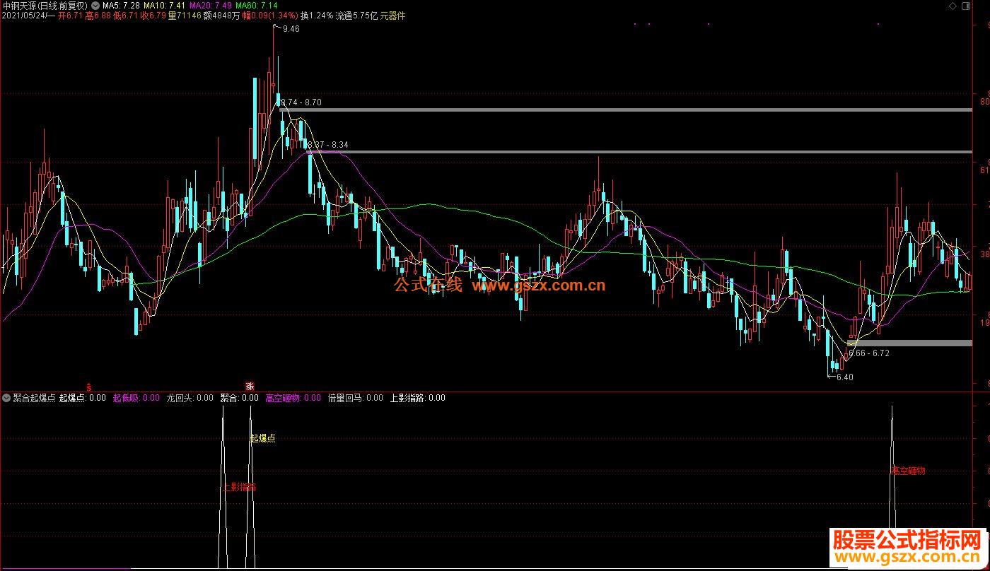Screen dimensions: 990x571
Task: Select the MA20: 7.49 moving average label
Action: (x=211, y=5)
